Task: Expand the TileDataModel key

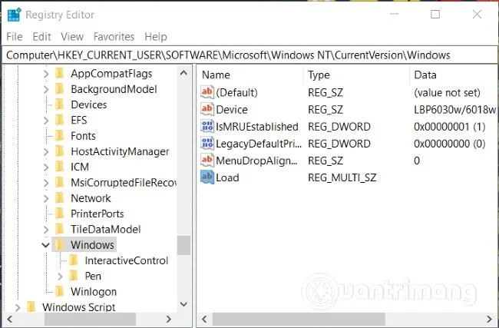Action: (46, 230)
